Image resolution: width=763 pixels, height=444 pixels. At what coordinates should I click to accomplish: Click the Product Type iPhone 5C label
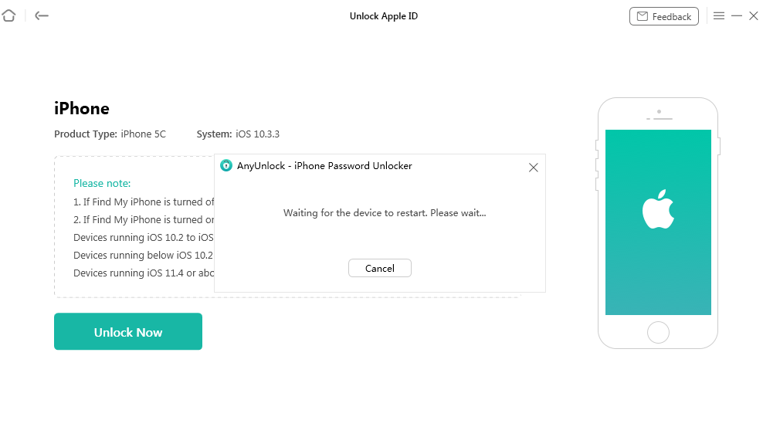tap(110, 134)
